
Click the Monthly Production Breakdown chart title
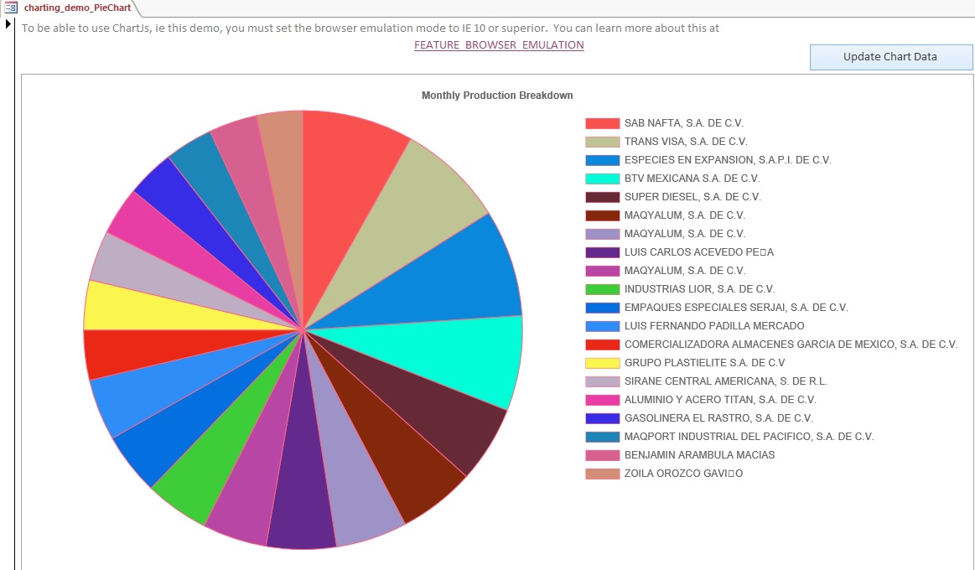click(497, 95)
